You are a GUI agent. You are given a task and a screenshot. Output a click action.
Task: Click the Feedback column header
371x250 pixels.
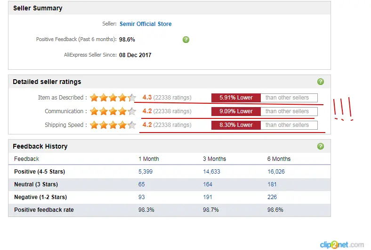pos(26,159)
